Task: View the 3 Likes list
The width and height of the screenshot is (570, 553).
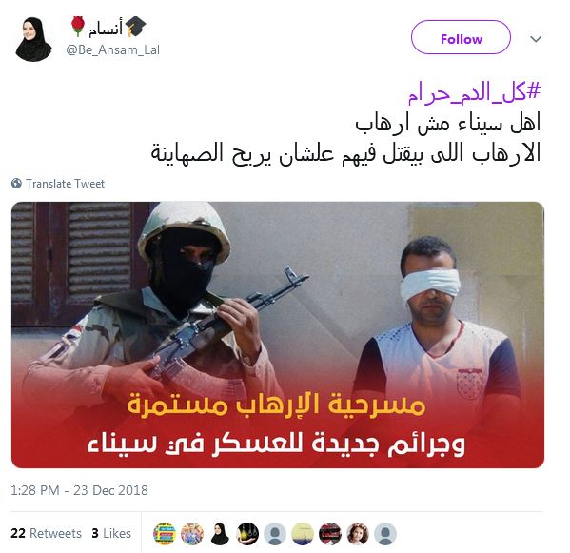Action: point(111,533)
